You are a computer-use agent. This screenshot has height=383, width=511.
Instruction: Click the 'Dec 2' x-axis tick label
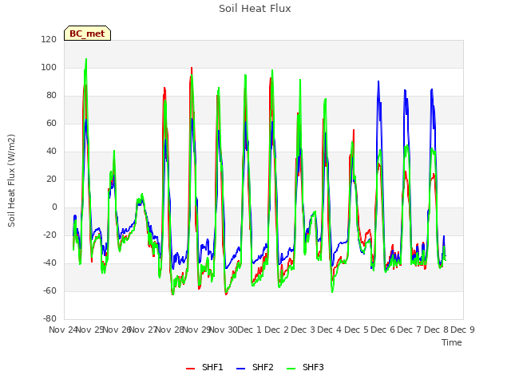point(276,330)
